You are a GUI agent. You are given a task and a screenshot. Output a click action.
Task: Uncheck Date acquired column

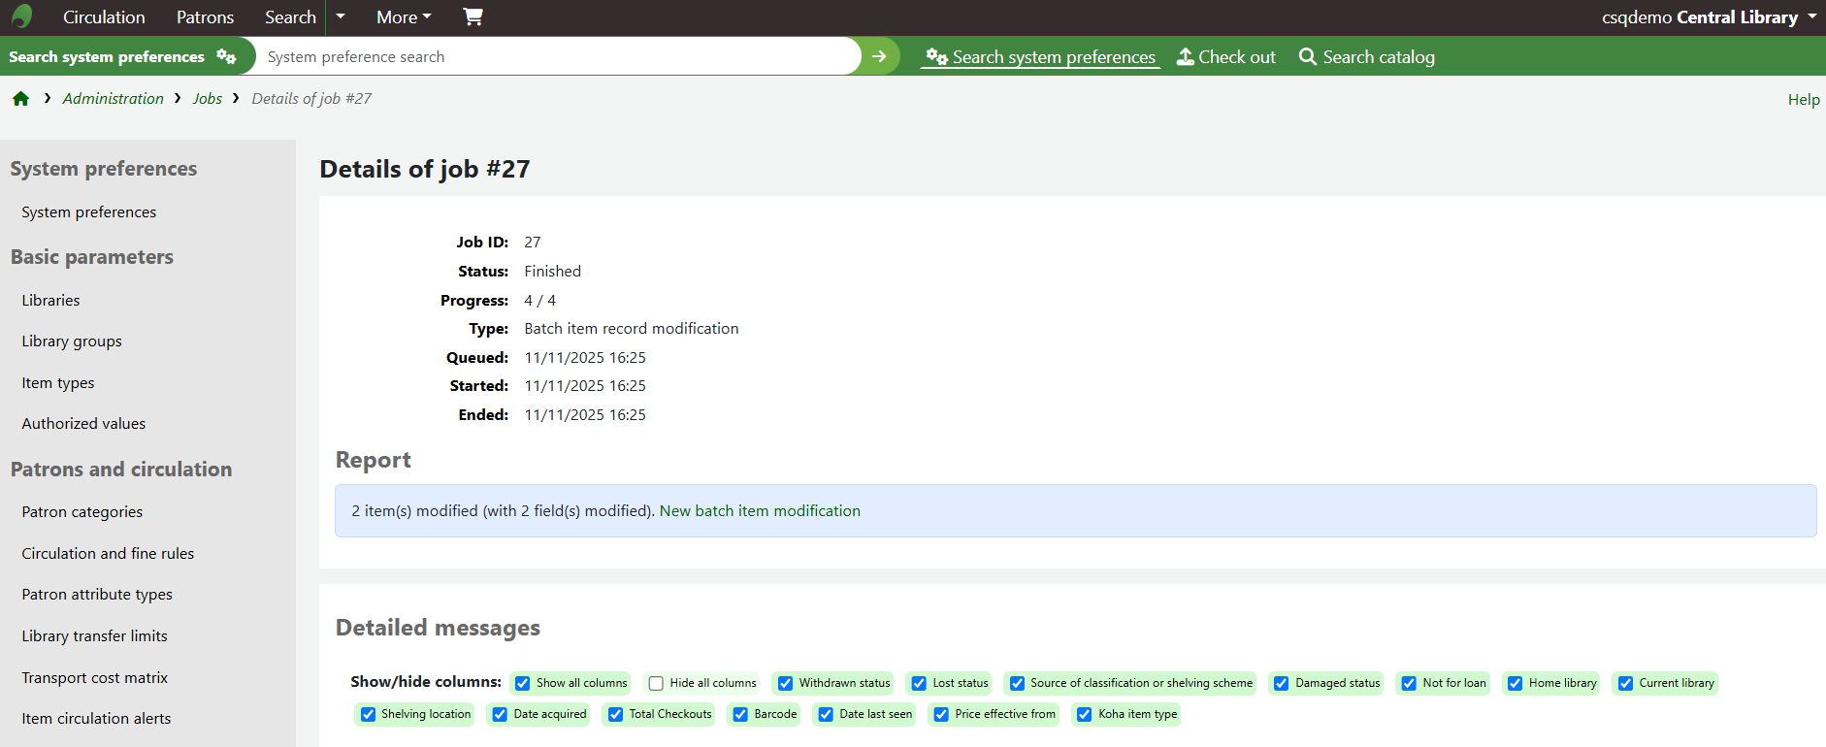[x=500, y=714]
